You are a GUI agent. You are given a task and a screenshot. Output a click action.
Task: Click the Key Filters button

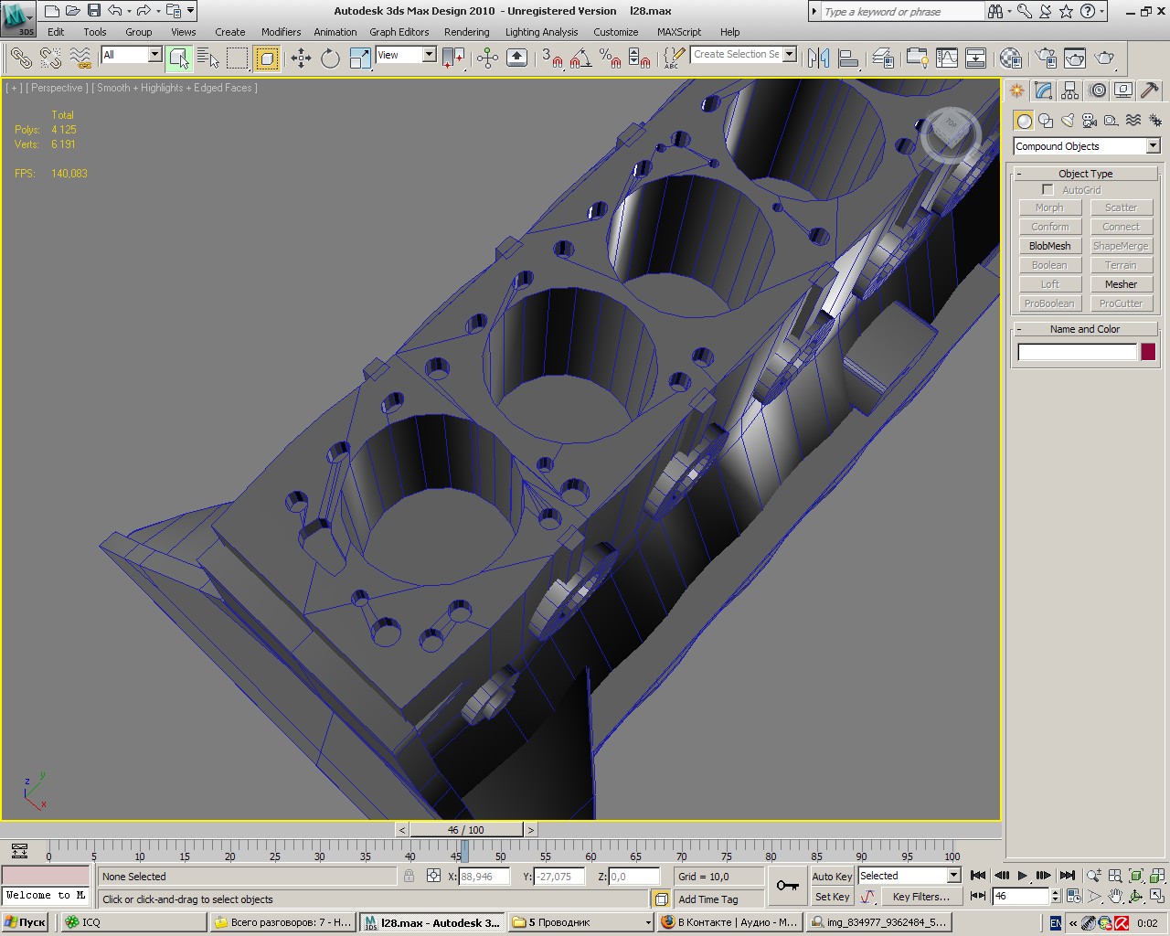(x=920, y=897)
